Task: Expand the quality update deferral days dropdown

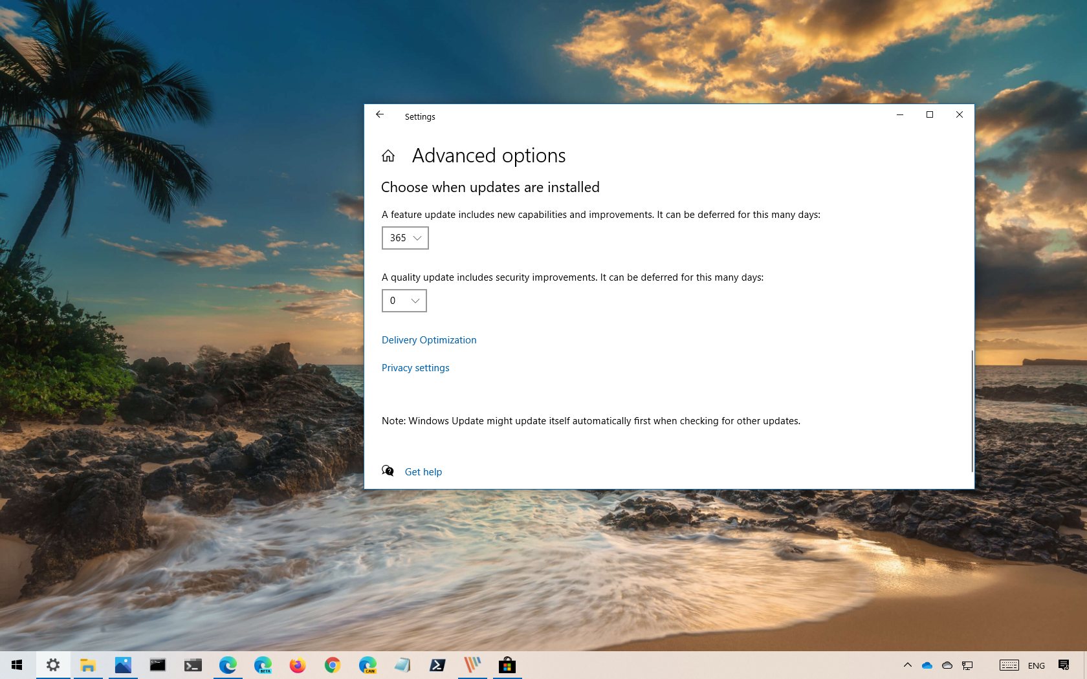Action: 404,301
